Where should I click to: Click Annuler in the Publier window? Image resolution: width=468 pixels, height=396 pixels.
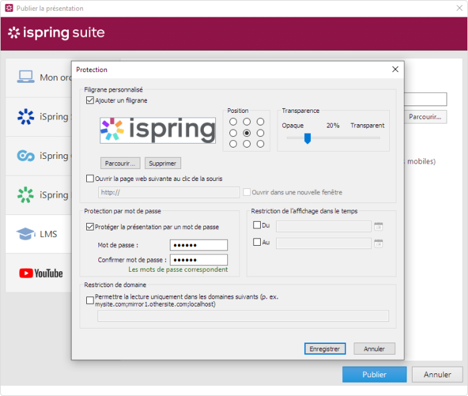tap(437, 374)
